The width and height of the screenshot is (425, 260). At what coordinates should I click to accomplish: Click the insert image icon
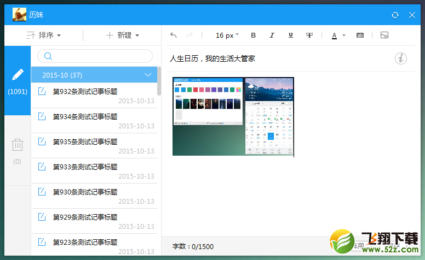coord(384,35)
